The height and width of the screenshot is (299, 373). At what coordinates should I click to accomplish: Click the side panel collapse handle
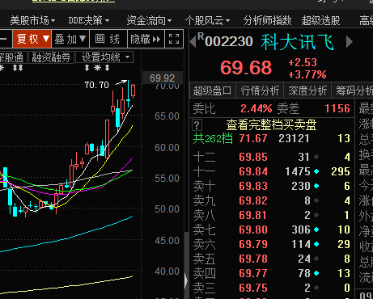click(x=186, y=280)
